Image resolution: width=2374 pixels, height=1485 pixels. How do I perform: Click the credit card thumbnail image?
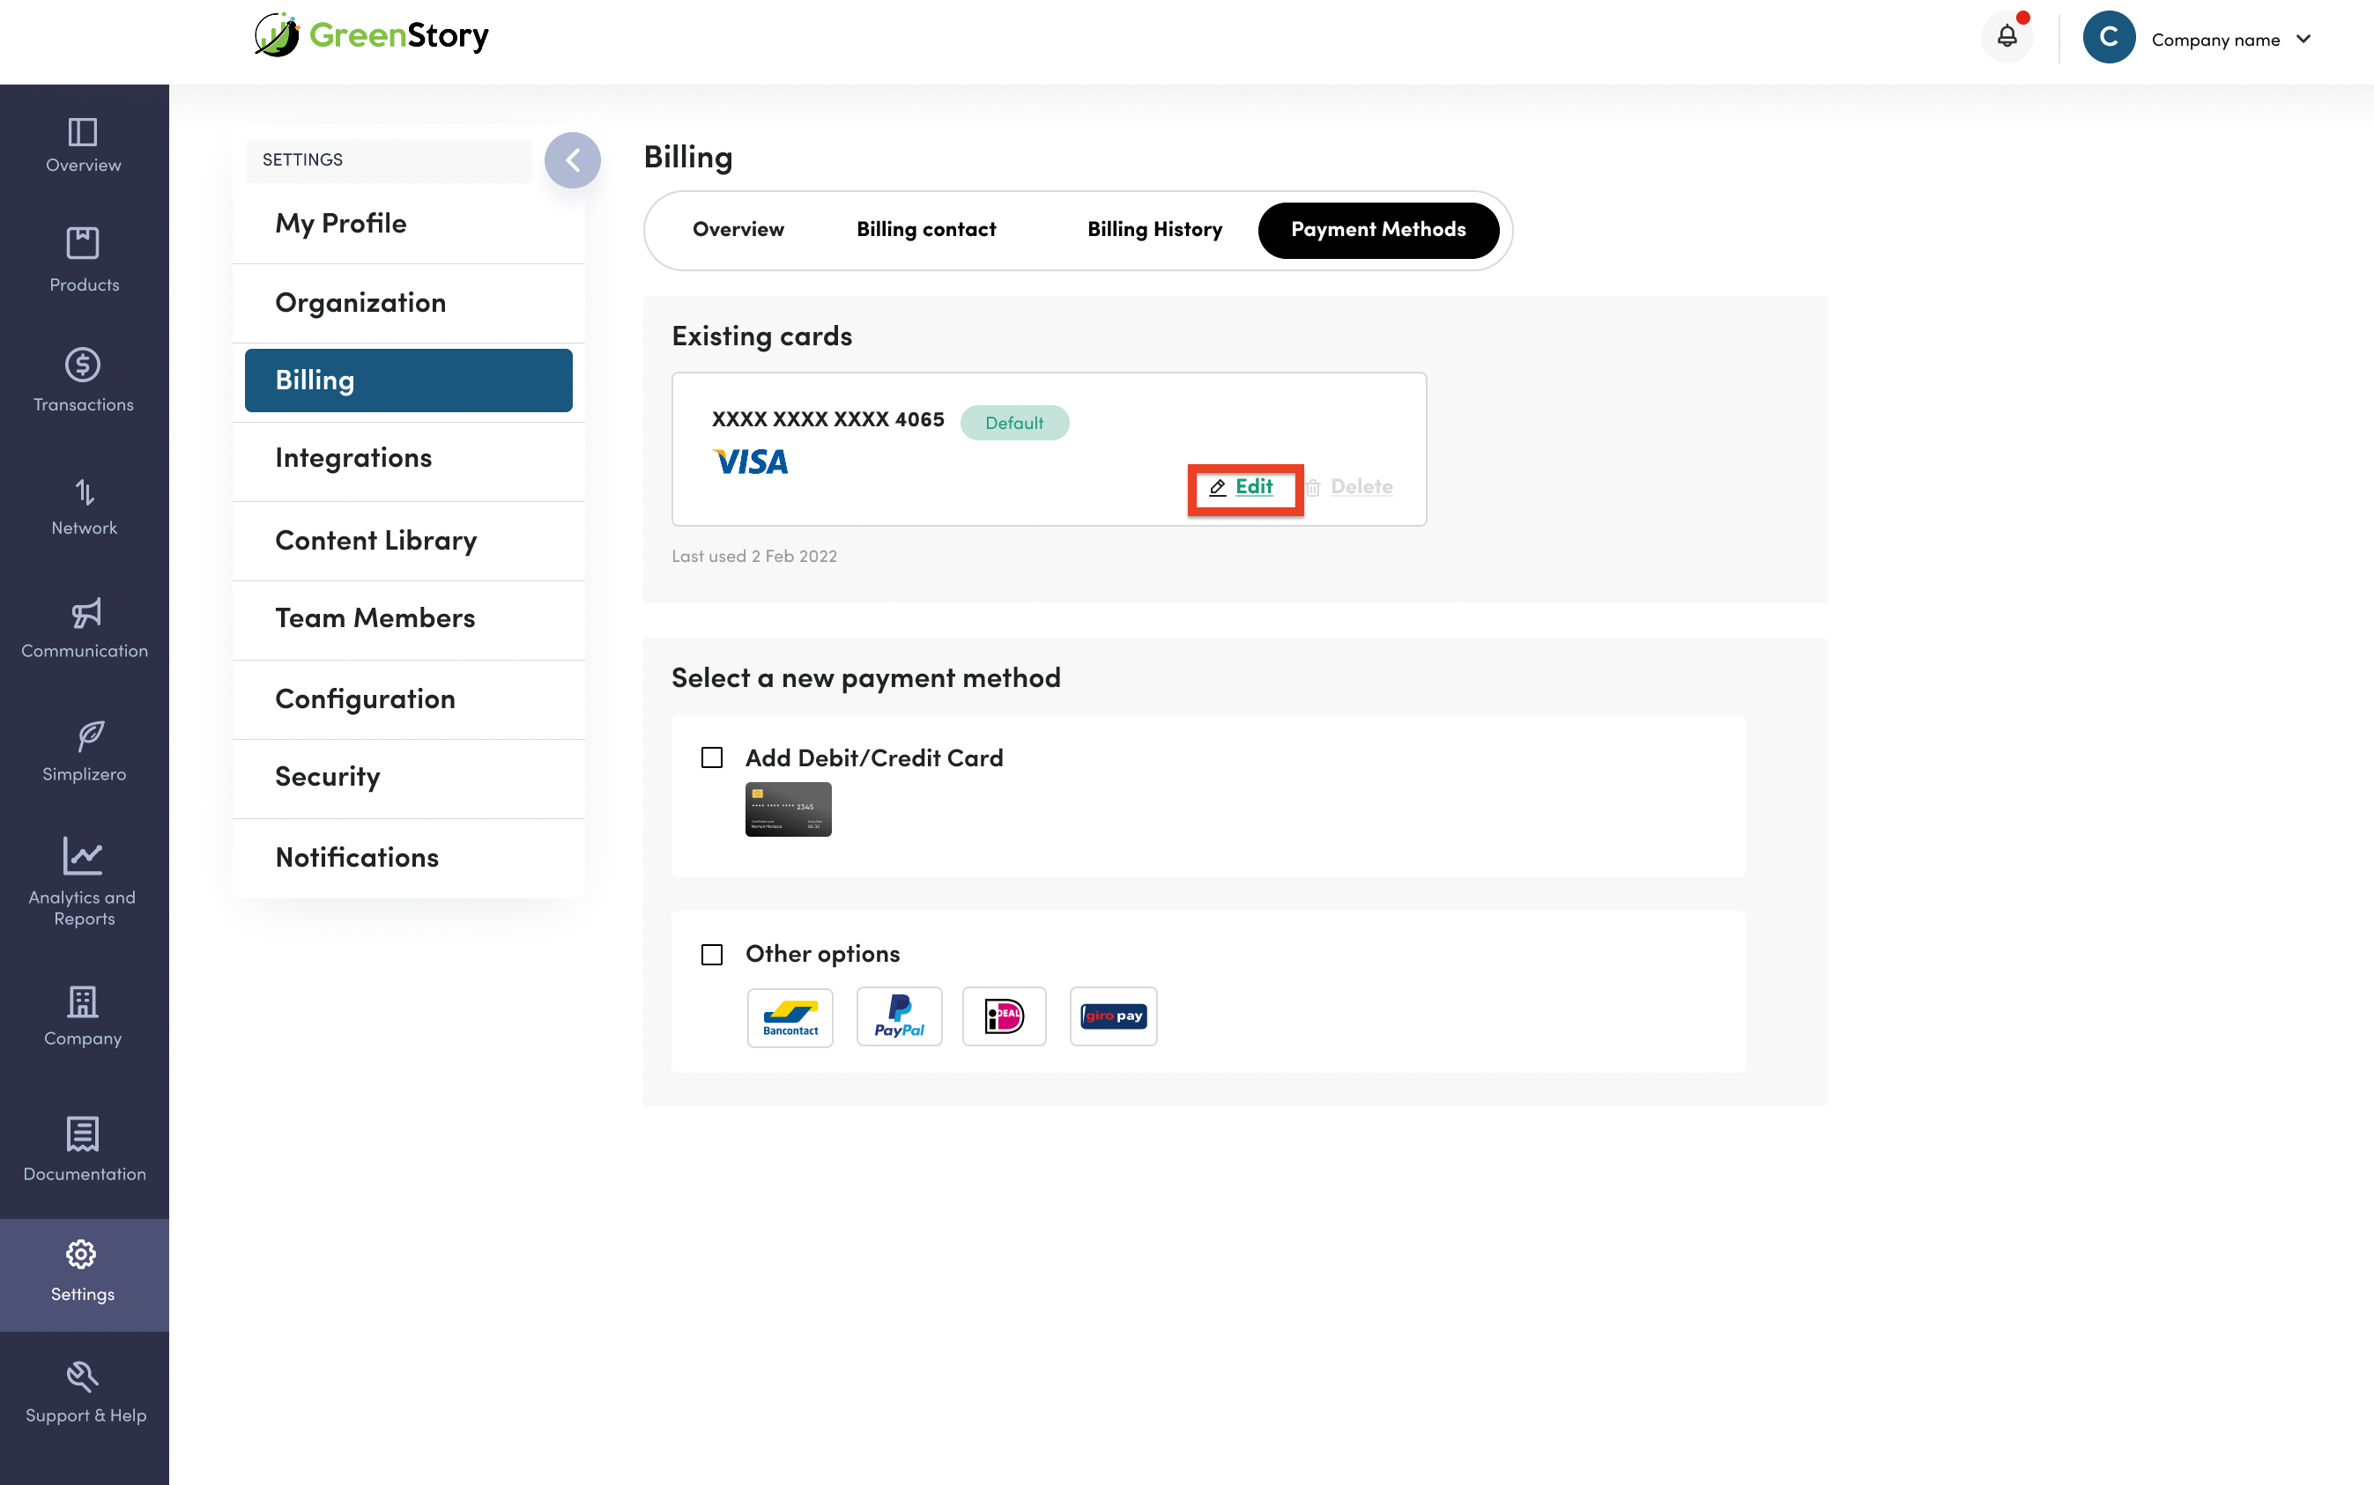pyautogui.click(x=788, y=809)
